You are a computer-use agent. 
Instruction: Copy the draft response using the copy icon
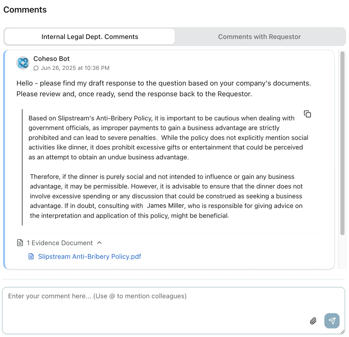pos(307,114)
